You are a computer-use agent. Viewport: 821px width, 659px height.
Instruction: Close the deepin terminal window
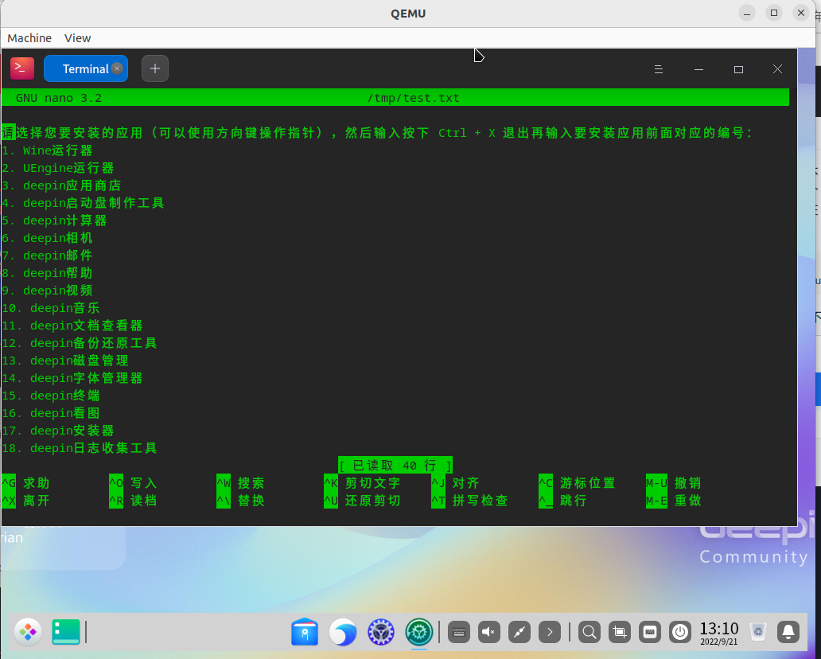pos(777,69)
